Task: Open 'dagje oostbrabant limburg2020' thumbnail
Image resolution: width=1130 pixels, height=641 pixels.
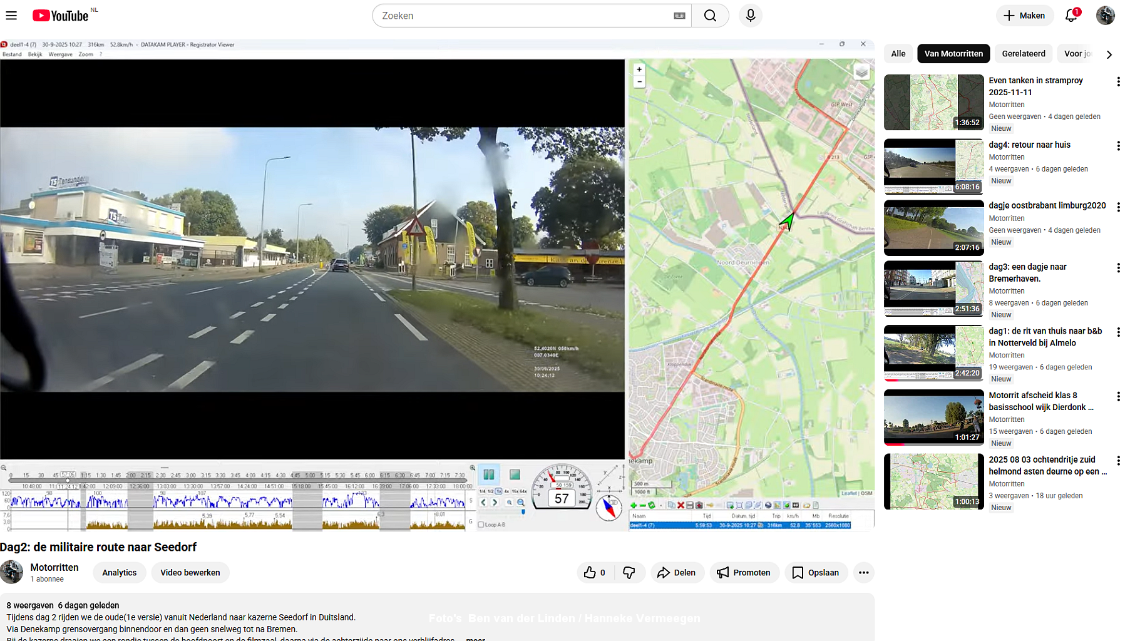Action: [934, 228]
